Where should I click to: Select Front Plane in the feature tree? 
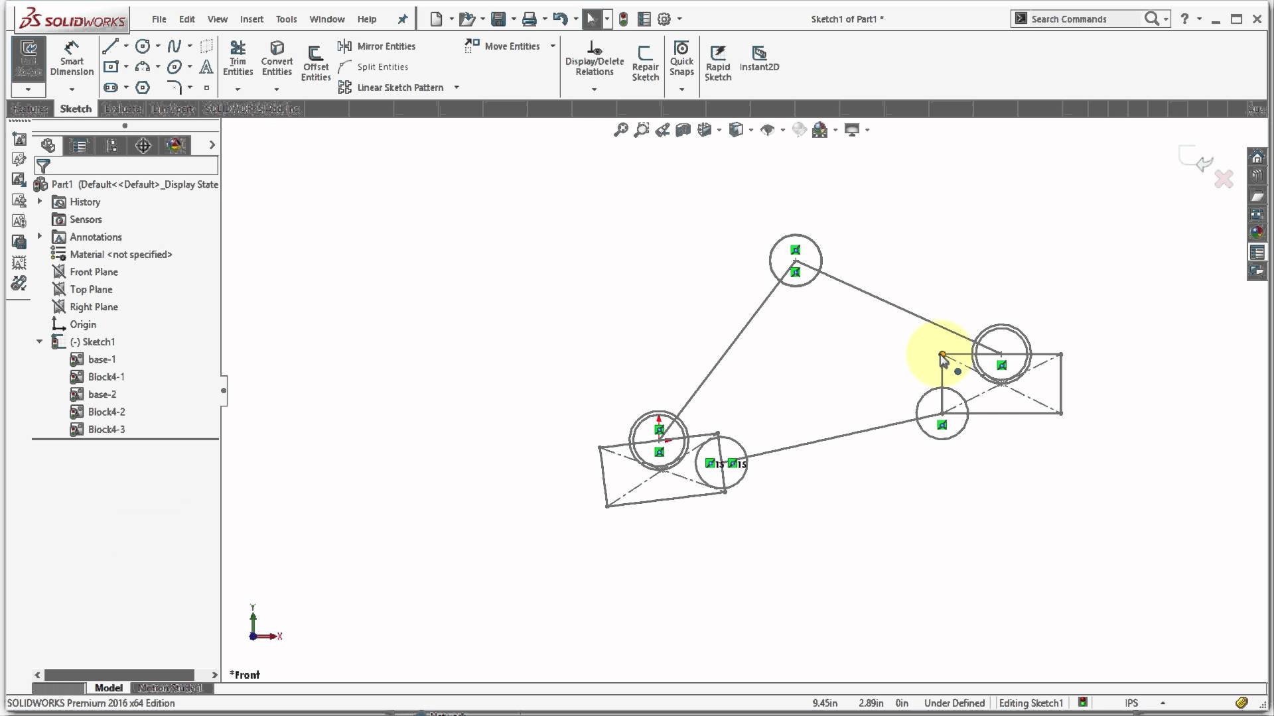(x=94, y=271)
